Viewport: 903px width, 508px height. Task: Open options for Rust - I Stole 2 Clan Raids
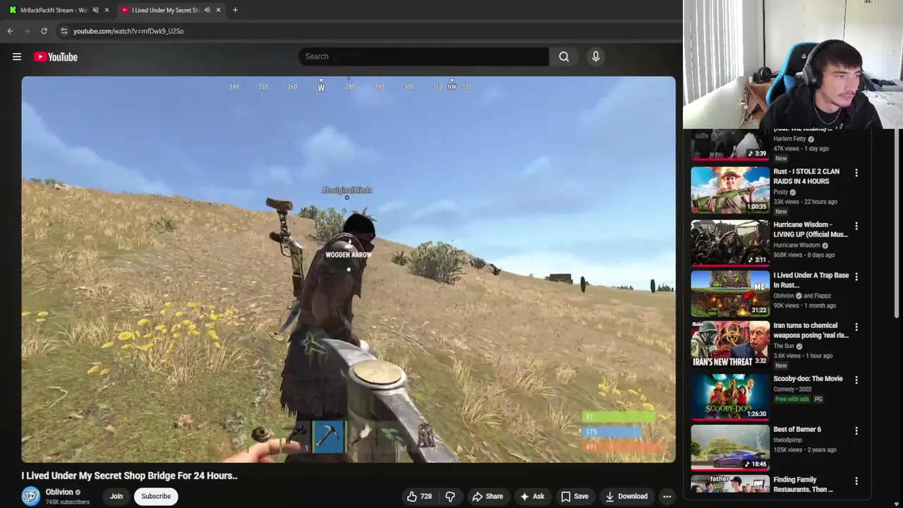click(856, 173)
